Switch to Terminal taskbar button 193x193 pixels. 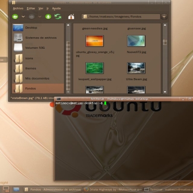pyautogui.click(x=168, y=190)
